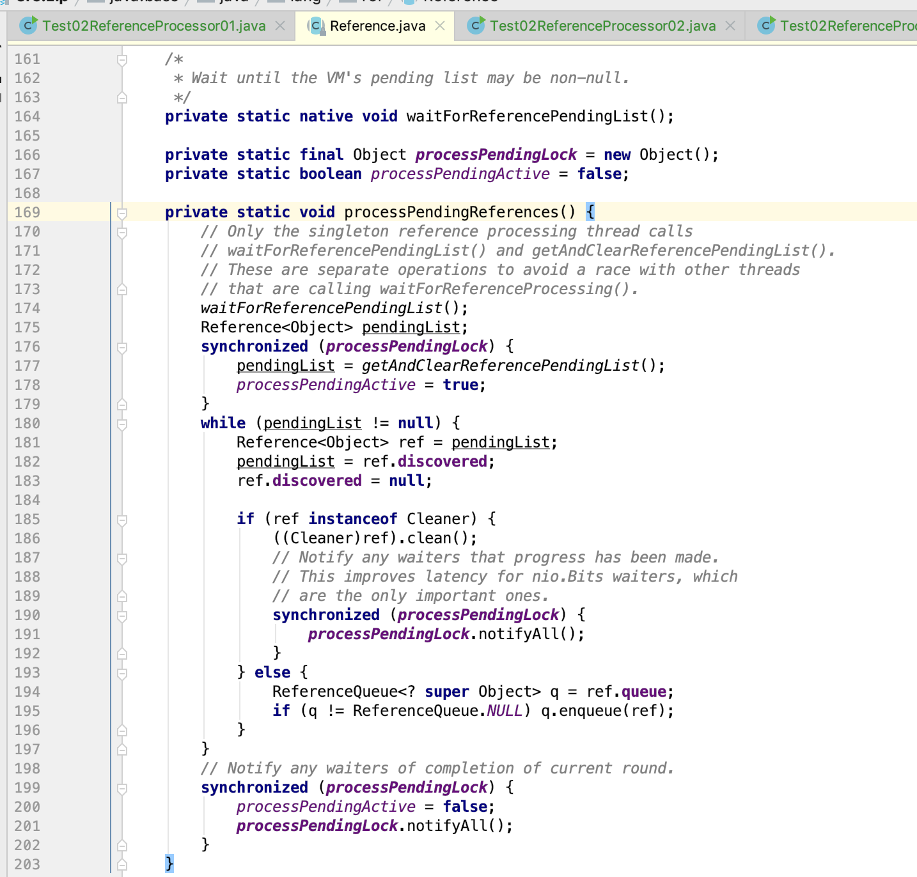Click the class icon on the Reference.java tab
Viewport: 917px width, 877px height.
coord(315,26)
